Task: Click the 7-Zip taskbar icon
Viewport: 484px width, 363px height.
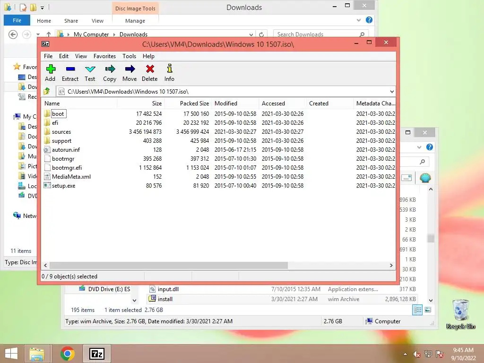Action: point(96,354)
